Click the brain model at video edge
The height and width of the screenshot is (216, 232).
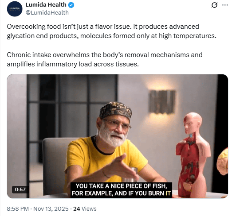click(223, 162)
